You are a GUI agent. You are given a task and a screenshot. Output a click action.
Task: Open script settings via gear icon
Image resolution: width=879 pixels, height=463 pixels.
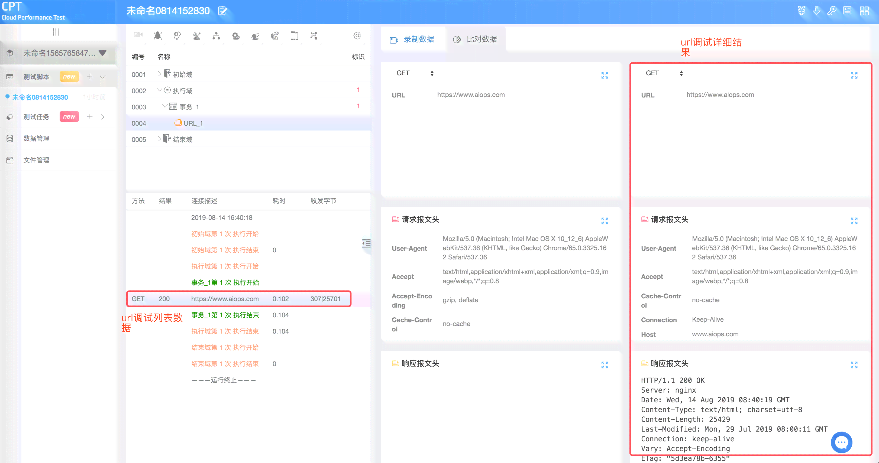click(x=357, y=35)
